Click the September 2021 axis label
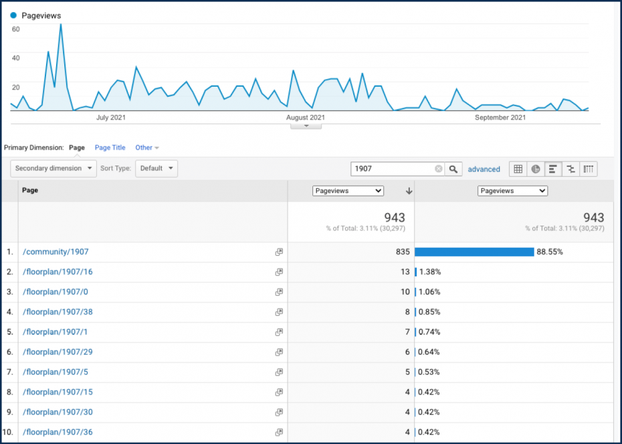The image size is (622, 444). [x=500, y=118]
